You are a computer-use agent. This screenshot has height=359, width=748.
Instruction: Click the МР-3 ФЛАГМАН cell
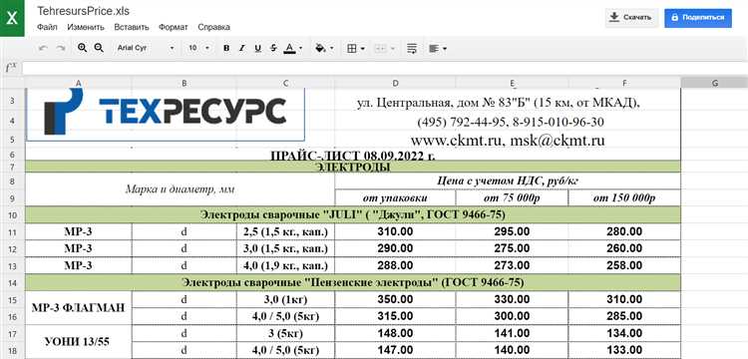[78, 307]
